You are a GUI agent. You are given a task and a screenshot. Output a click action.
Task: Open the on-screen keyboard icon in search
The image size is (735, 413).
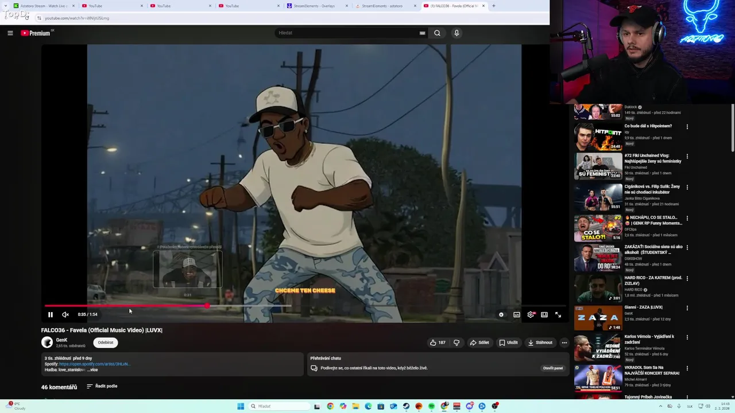[423, 33]
